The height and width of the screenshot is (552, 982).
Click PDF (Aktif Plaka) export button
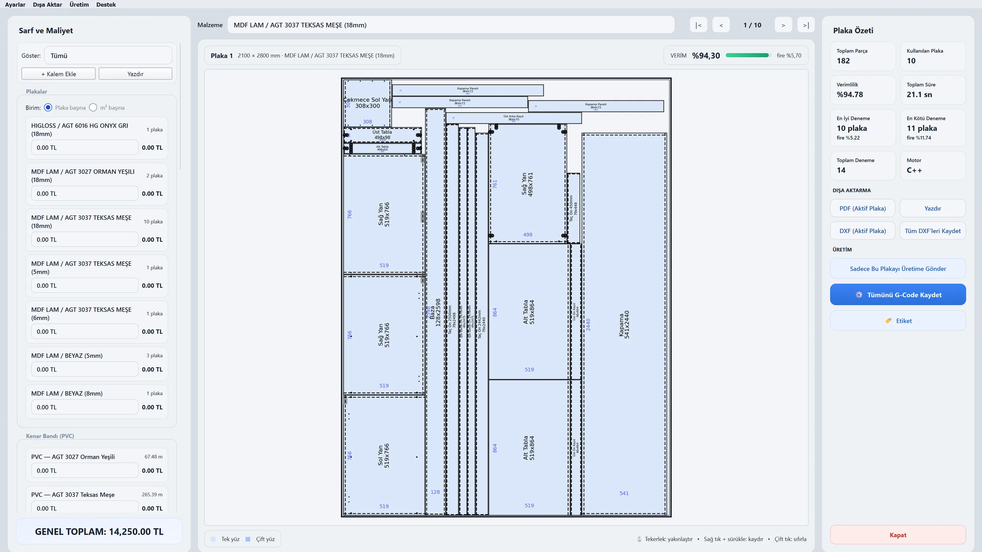coord(863,208)
